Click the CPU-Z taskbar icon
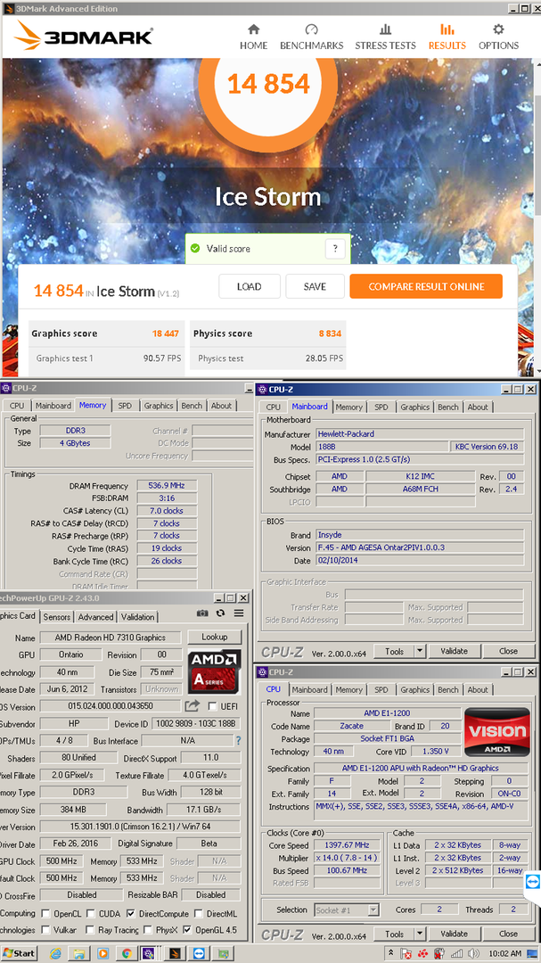This screenshot has height=963, width=541. (x=149, y=953)
